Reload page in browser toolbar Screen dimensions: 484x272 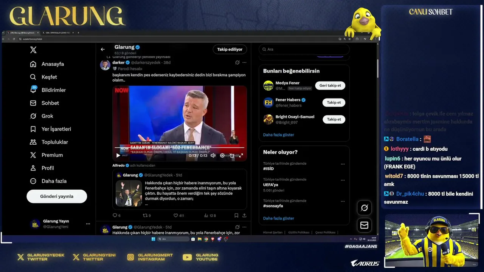point(14,39)
